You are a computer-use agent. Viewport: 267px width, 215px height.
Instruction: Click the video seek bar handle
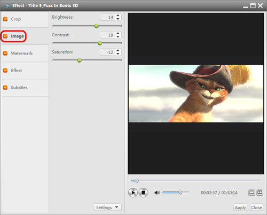pyautogui.click(x=137, y=181)
